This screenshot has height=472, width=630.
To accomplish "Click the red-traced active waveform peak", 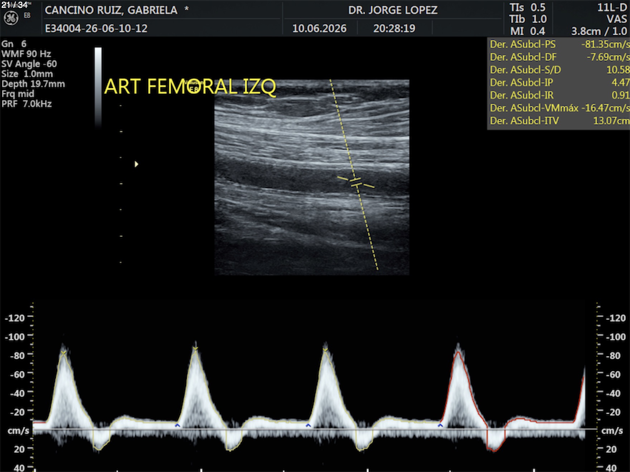I will tap(458, 353).
